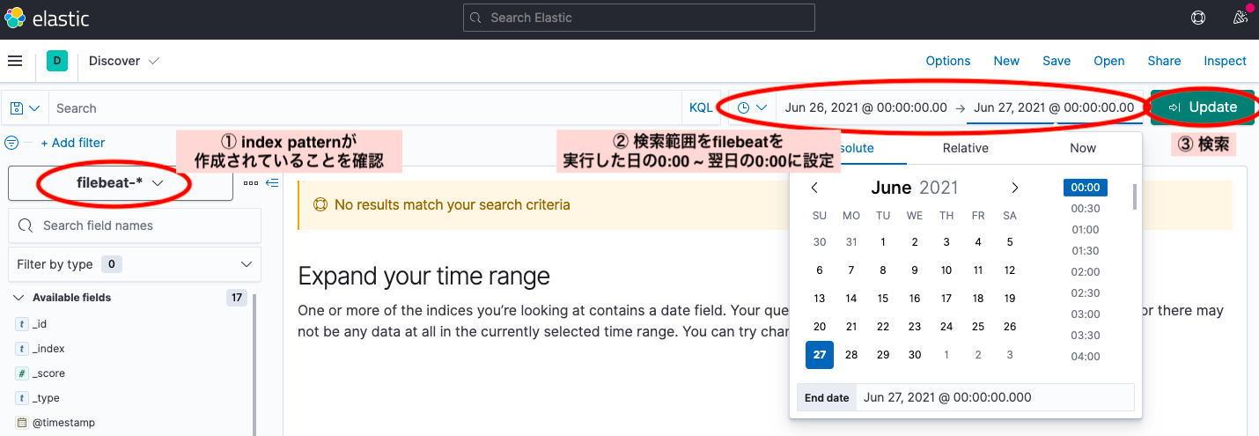Viewport: 1259px width, 436px height.
Task: Open index pattern options ellipsis icon
Action: tap(251, 183)
